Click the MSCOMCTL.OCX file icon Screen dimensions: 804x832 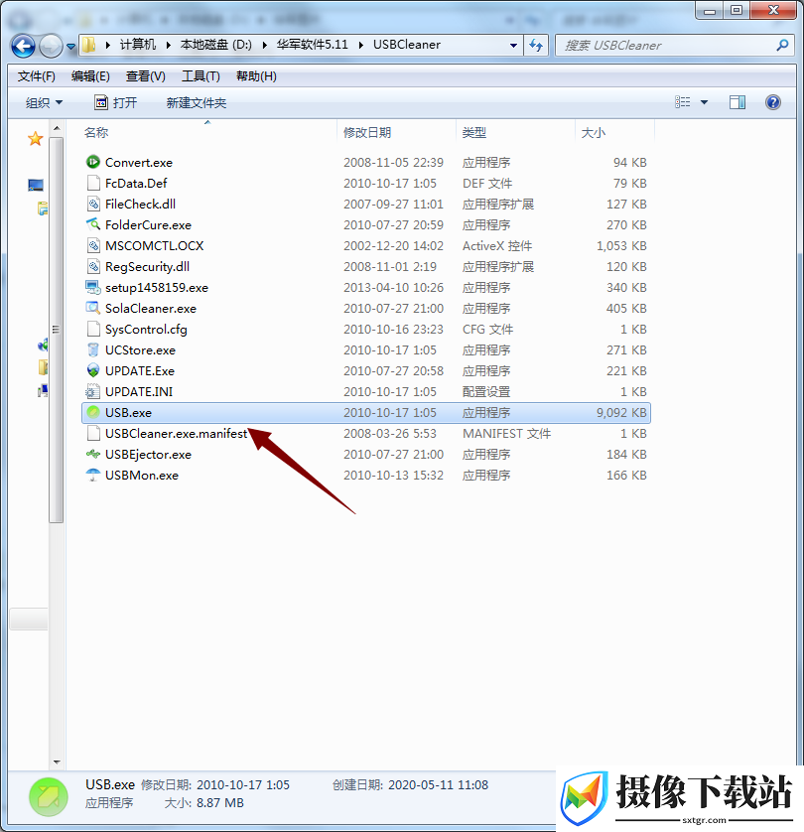93,245
